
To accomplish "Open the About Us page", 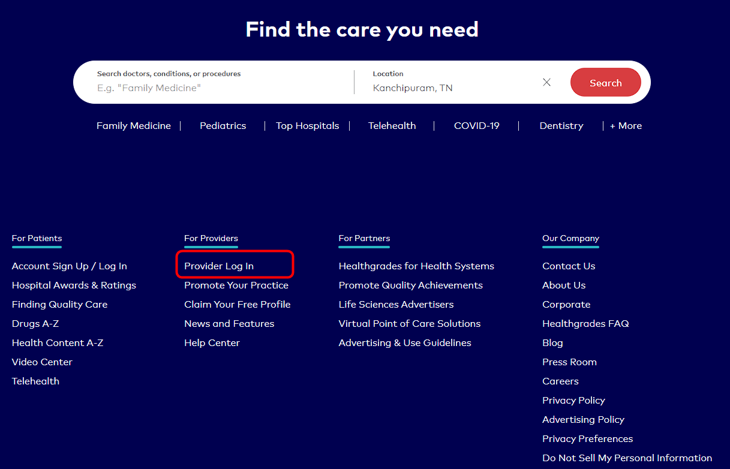I will (x=564, y=285).
